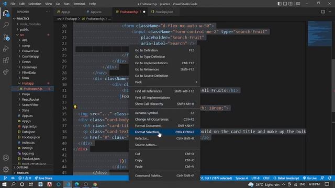335x188 pixels.
Task: Click UTF-8 encoding in status bar
Action: coord(255,178)
